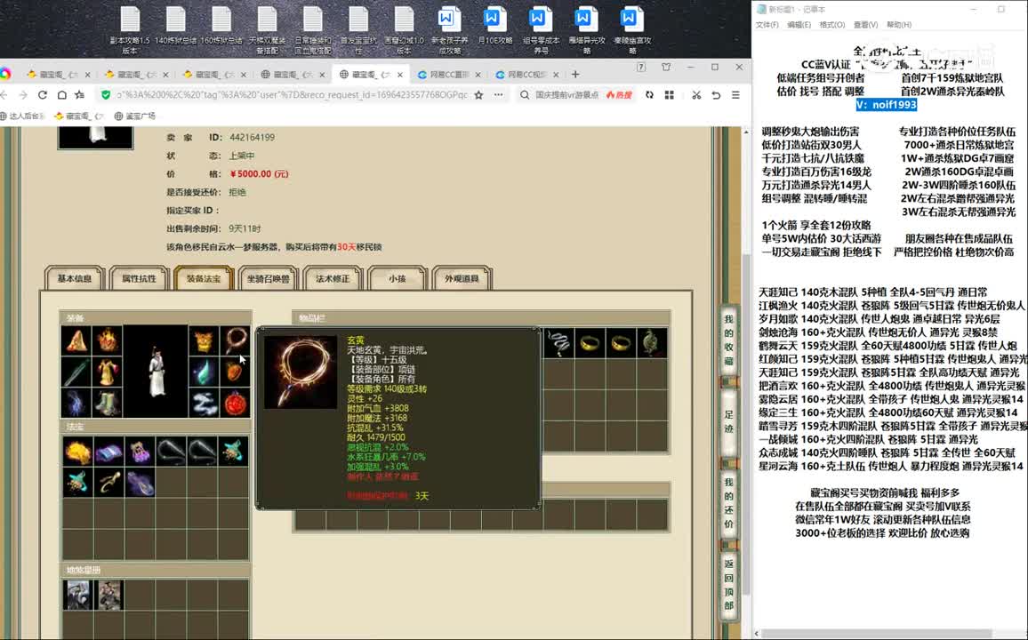Click the restore closed tab undo icon

coord(716,95)
